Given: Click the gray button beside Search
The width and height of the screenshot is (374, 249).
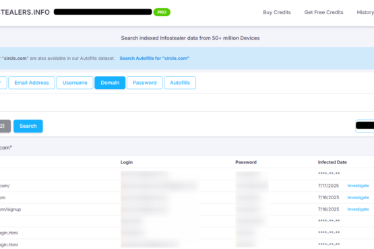Looking at the screenshot, I should (5, 126).
